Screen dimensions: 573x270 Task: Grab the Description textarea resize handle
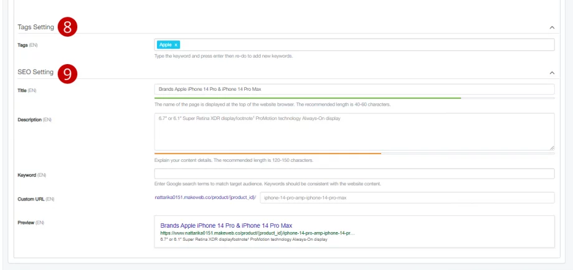click(552, 148)
